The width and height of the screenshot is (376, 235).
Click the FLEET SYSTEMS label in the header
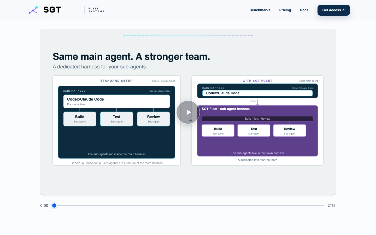(x=96, y=10)
